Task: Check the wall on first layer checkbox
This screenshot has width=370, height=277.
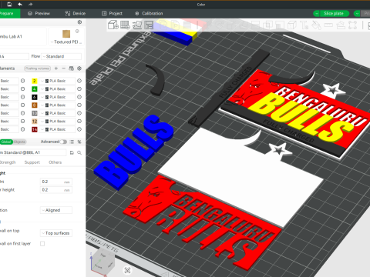Action: click(x=42, y=244)
